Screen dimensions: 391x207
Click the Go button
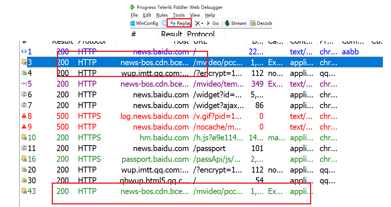pos(213,23)
